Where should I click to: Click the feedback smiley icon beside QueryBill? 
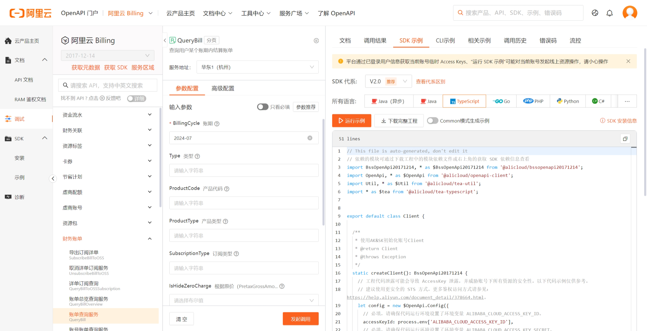pos(316,41)
